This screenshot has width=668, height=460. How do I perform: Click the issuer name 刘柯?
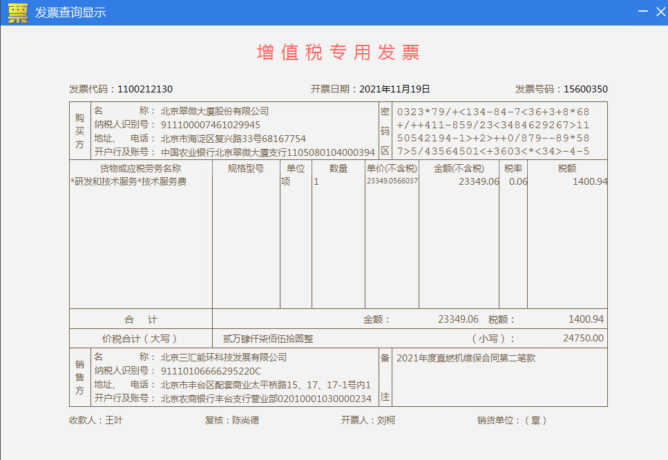pyautogui.click(x=385, y=420)
